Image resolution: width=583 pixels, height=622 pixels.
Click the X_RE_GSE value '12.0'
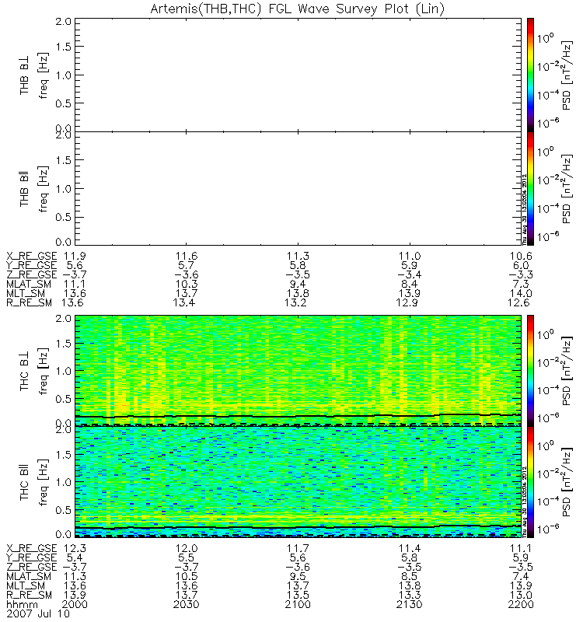[x=187, y=549]
